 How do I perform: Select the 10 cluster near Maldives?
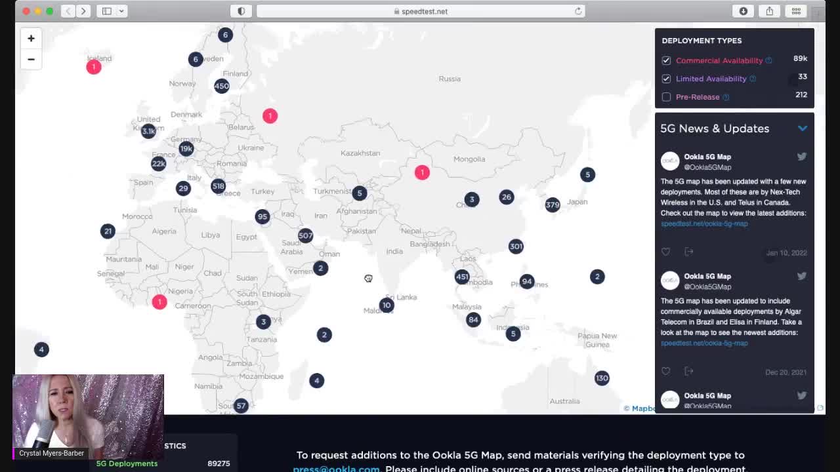point(387,305)
